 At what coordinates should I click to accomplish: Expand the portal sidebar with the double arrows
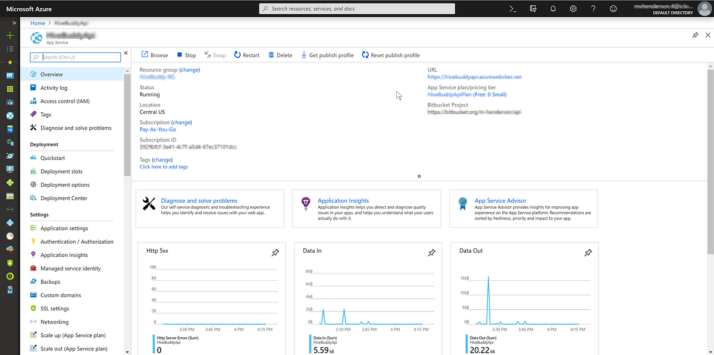(14, 23)
